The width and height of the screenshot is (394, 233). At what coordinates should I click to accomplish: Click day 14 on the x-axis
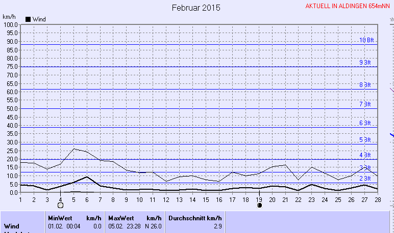click(x=192, y=199)
